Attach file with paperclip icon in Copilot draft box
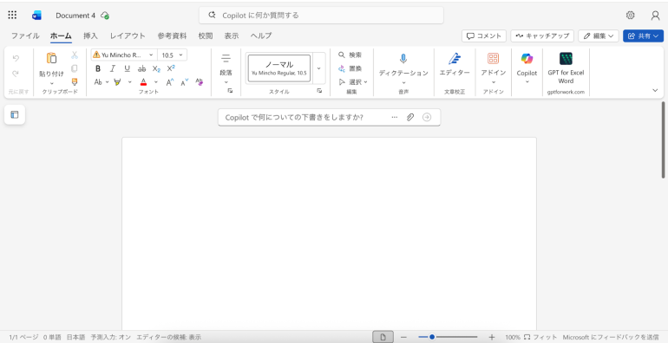 pyautogui.click(x=409, y=118)
